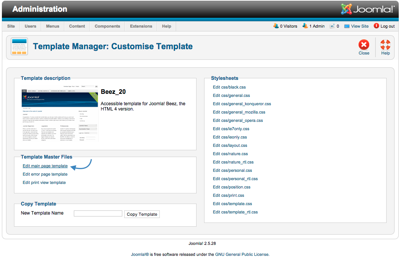This screenshot has width=401, height=260.
Task: Click the New Template Name label
Action: (x=42, y=213)
